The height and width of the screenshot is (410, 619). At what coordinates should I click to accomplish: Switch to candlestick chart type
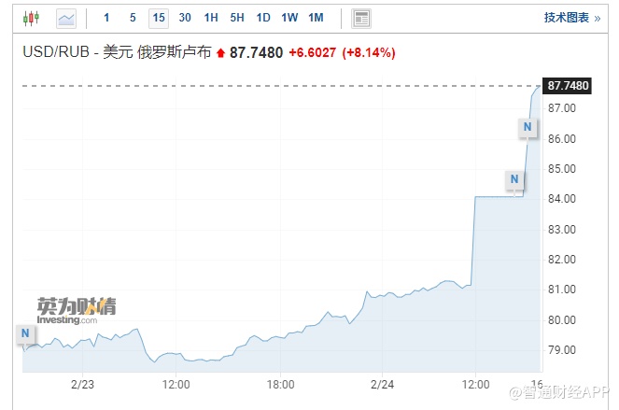coord(32,18)
